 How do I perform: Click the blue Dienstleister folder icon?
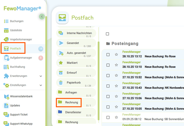[x=60, y=112]
